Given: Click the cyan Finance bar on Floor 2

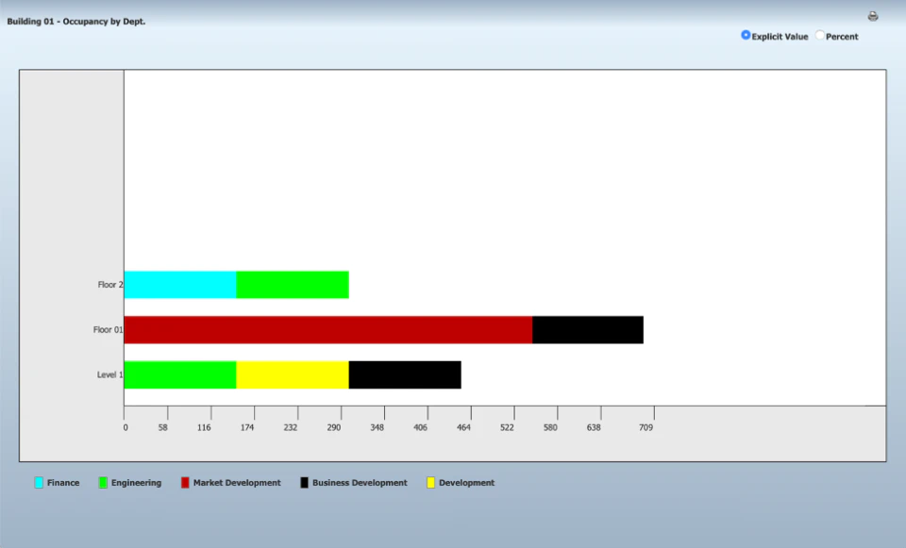Looking at the screenshot, I should coord(180,285).
